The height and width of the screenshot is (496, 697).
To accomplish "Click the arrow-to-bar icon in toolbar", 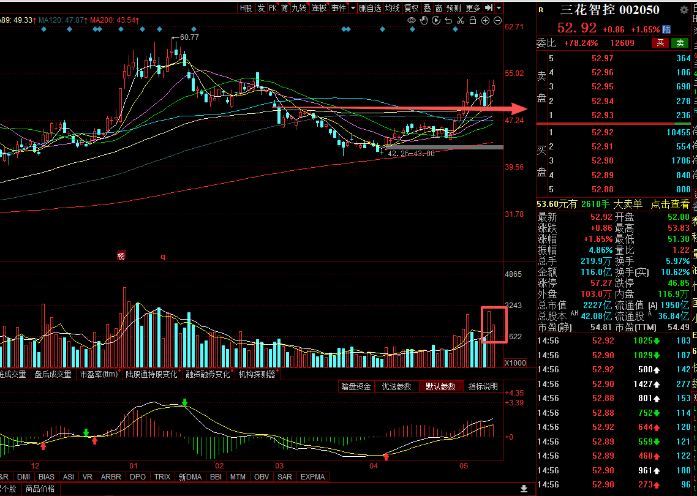I will click(x=489, y=8).
